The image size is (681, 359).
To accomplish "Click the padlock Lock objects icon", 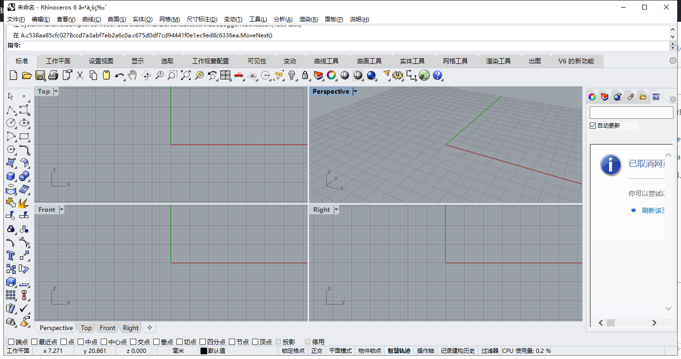I will 305,75.
